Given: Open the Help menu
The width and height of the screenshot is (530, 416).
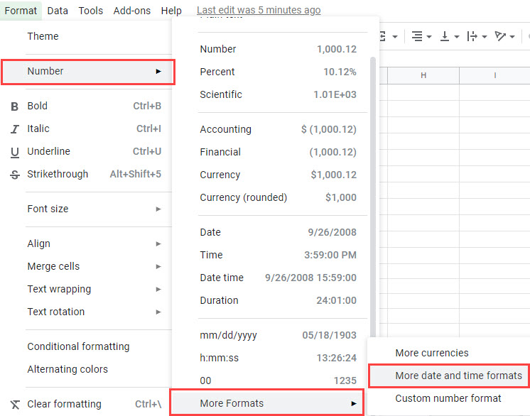Looking at the screenshot, I should (171, 11).
